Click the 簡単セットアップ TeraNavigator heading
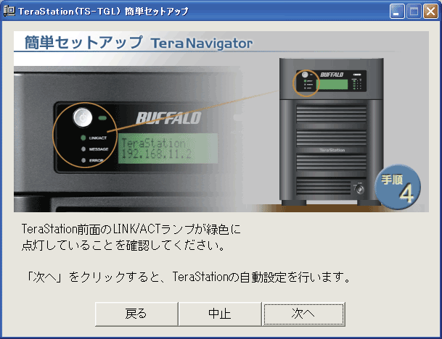Image resolution: width=442 pixels, height=339 pixels. (x=139, y=43)
